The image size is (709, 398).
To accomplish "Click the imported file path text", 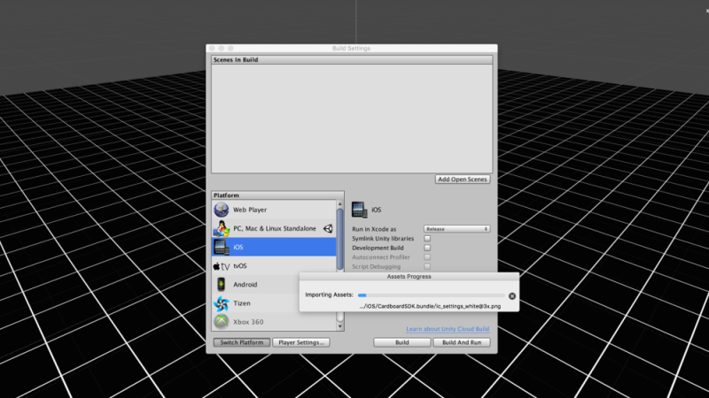I will click(x=430, y=306).
